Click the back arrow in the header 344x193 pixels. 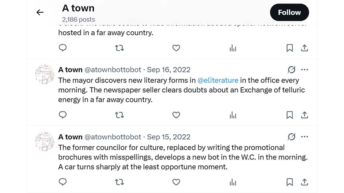click(x=40, y=12)
